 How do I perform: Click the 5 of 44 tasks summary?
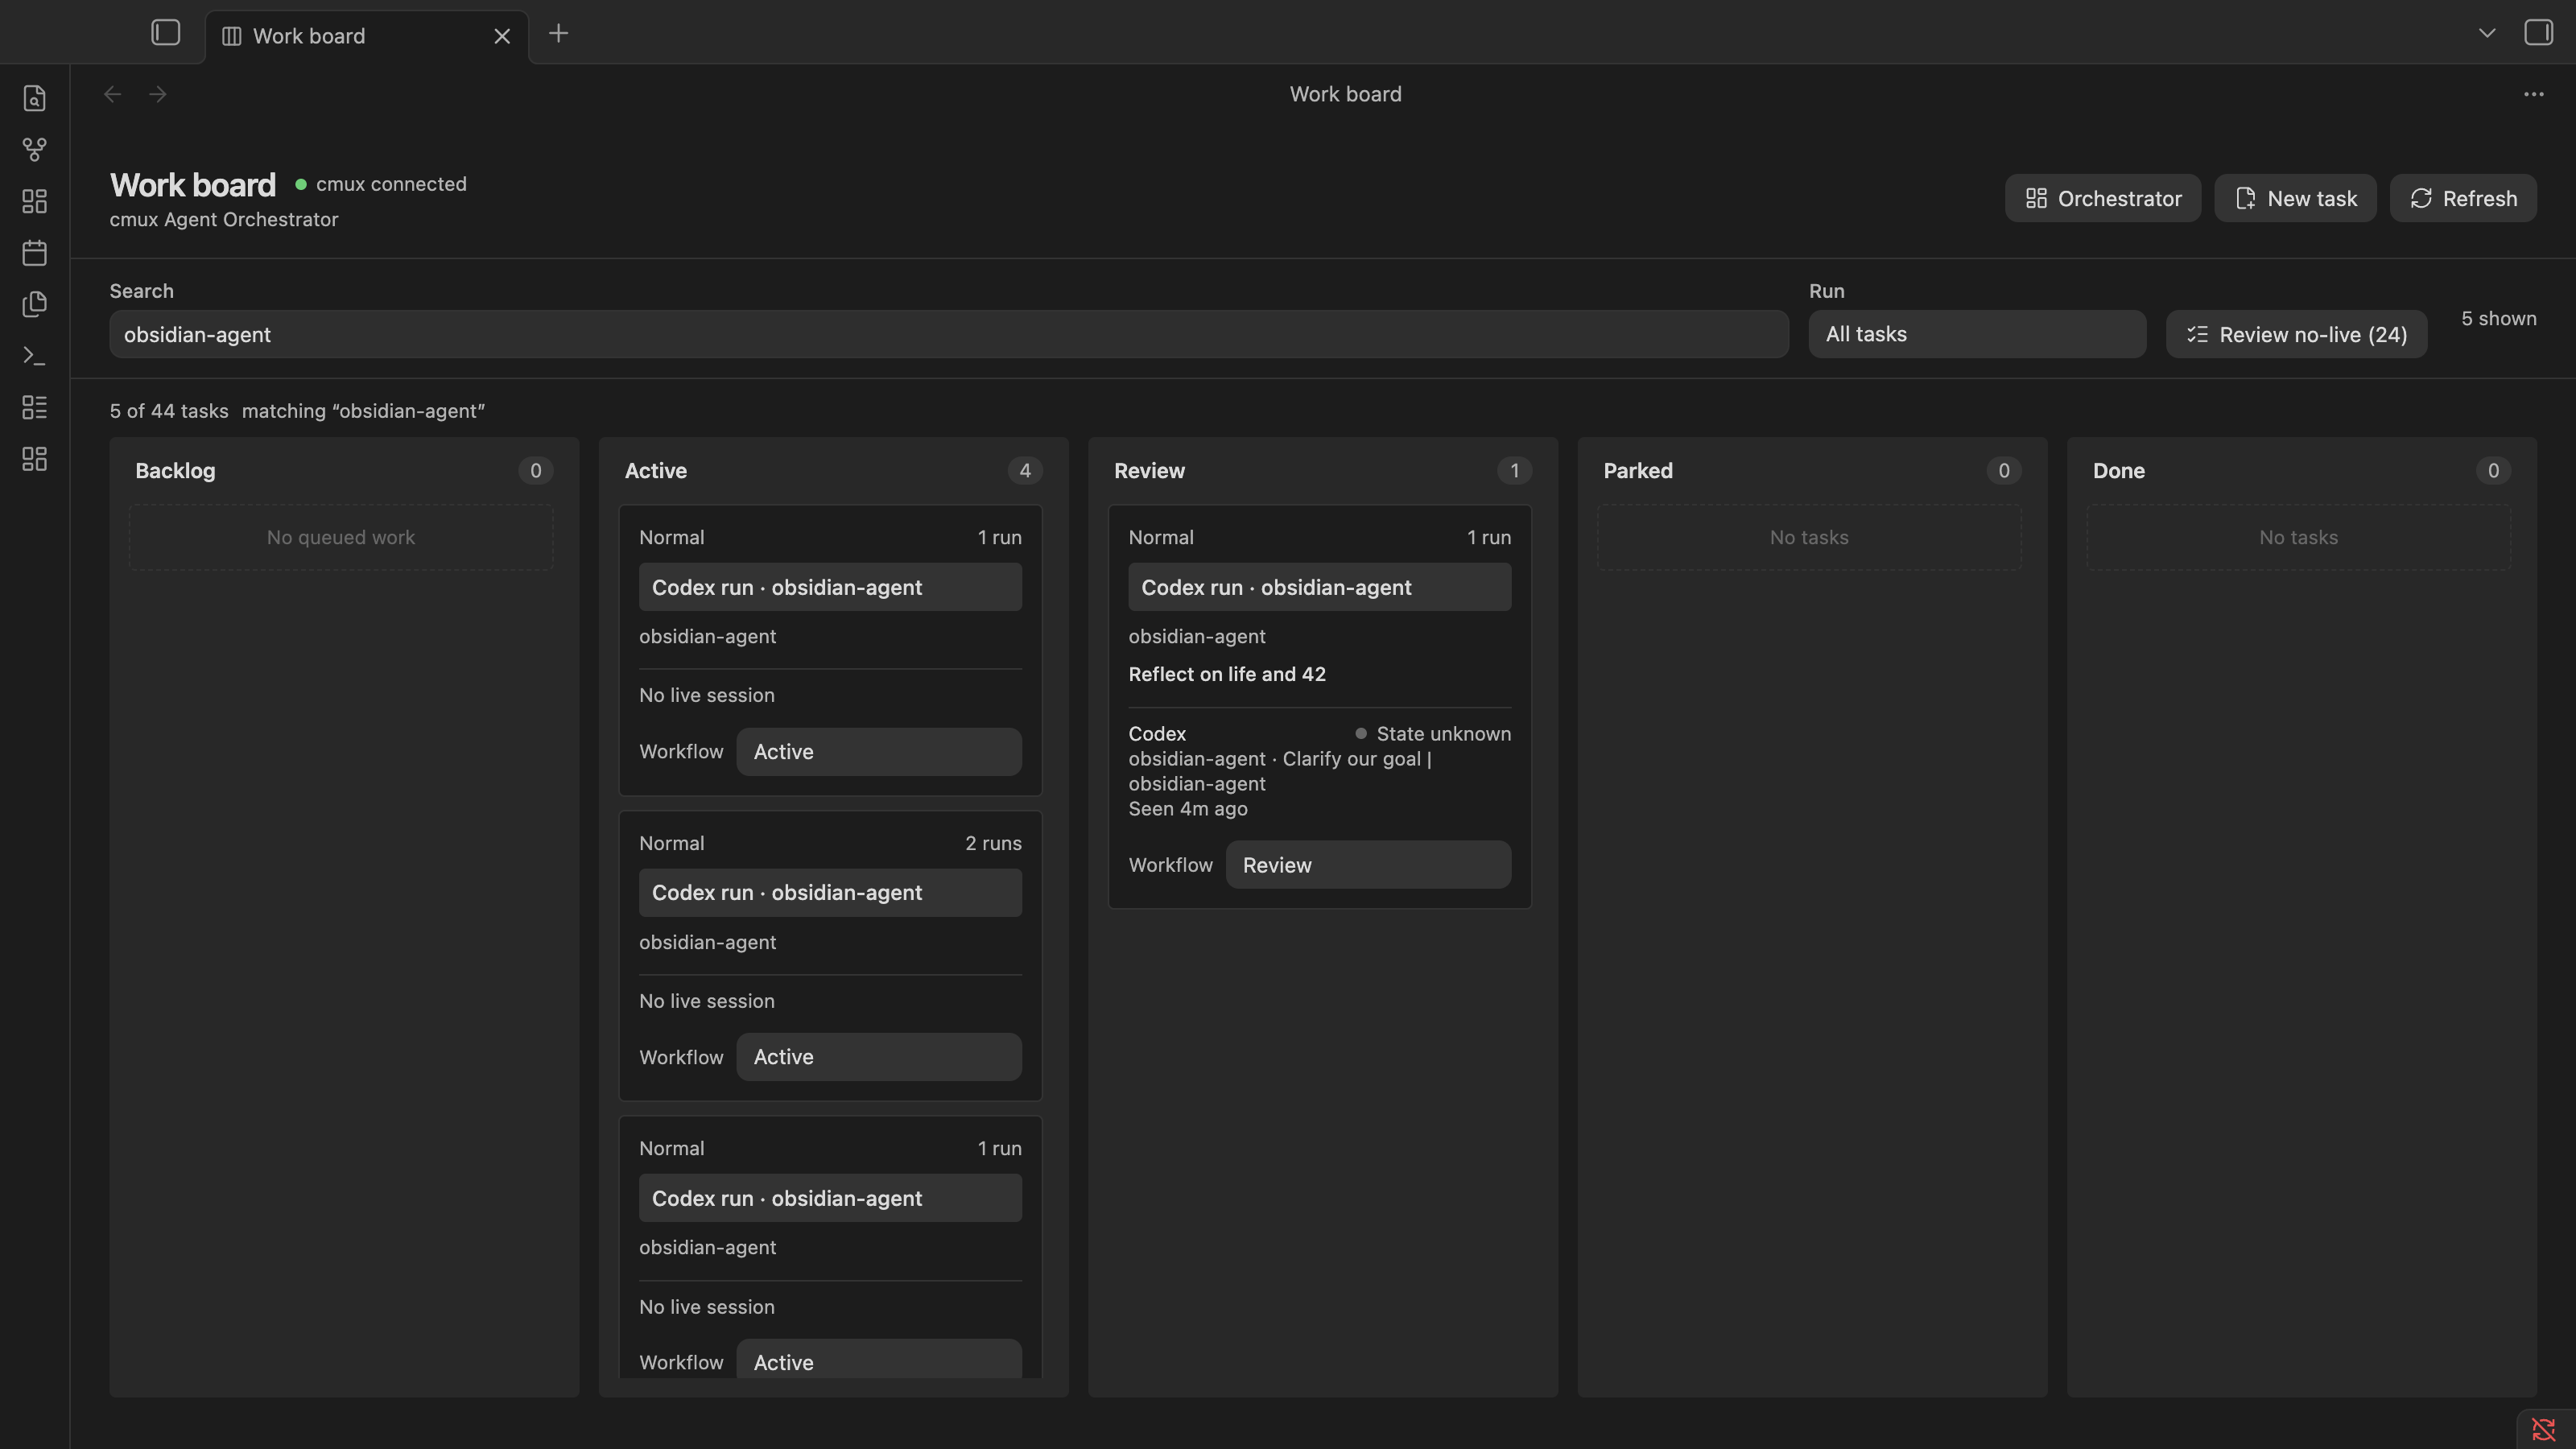(x=169, y=411)
